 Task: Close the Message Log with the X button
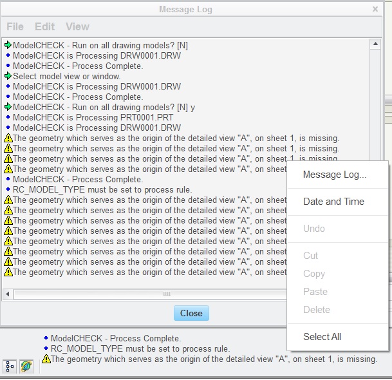pyautogui.click(x=375, y=9)
